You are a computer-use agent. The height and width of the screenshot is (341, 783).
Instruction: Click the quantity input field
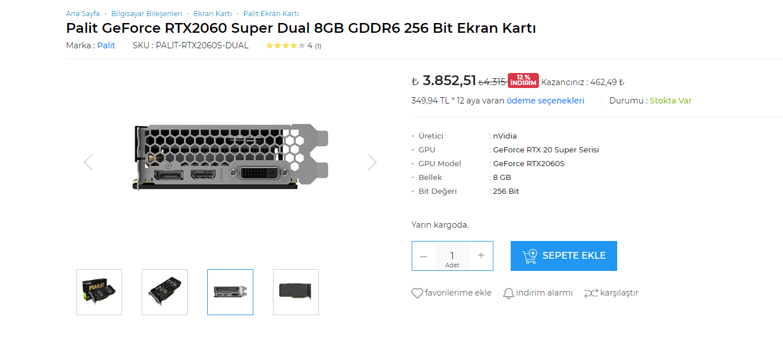452,255
